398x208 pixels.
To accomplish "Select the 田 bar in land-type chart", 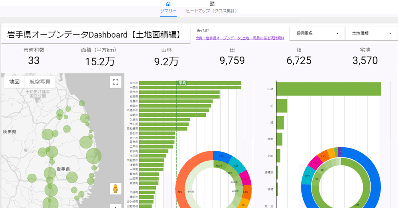I will tap(282, 106).
